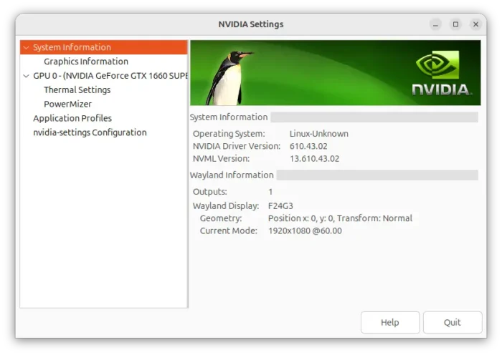Click the Outputs label
This screenshot has width=502, height=355.
coord(209,192)
